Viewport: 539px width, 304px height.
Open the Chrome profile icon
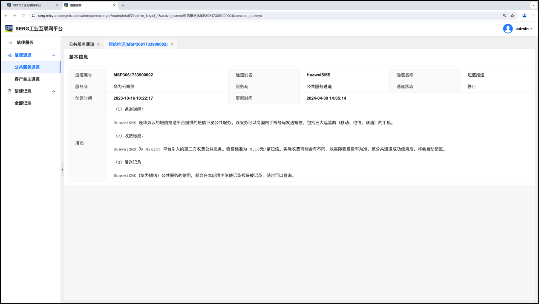[x=524, y=16]
